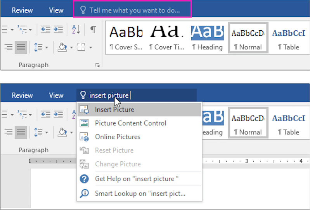Viewport: 310px width, 210px height.
Task: Click the empty Tell Me search box
Action: tap(134, 10)
